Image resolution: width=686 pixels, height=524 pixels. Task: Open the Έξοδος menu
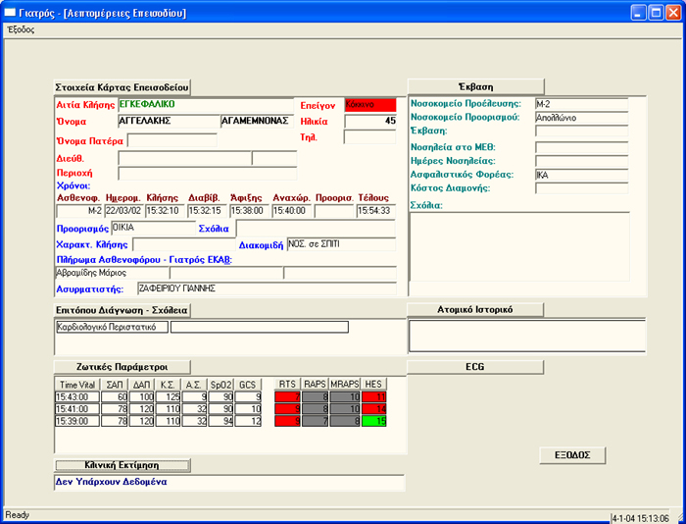point(21,29)
